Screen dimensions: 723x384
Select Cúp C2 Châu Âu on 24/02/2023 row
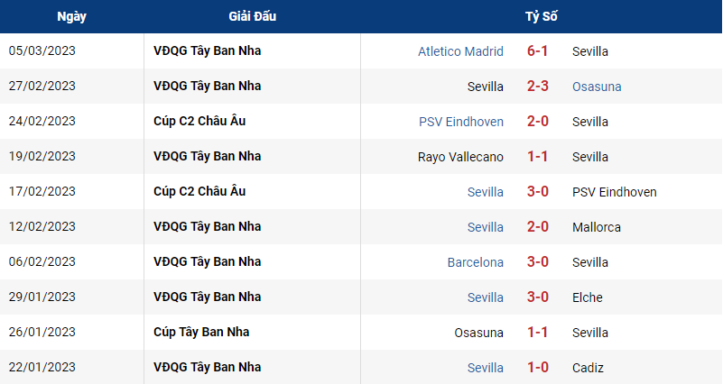tap(199, 121)
